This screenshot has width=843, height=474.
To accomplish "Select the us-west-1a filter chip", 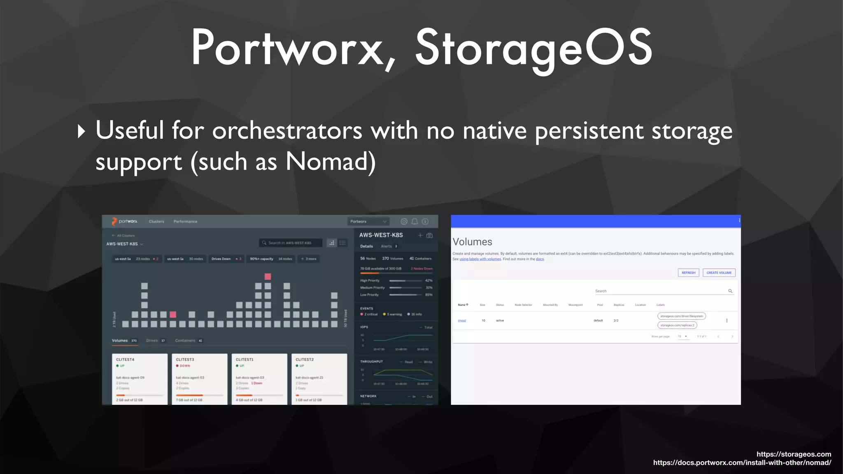I will click(185, 259).
